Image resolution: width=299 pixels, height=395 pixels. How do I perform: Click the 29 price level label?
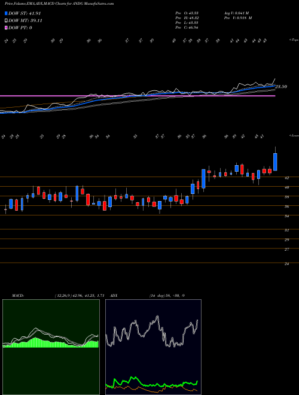[286, 240]
